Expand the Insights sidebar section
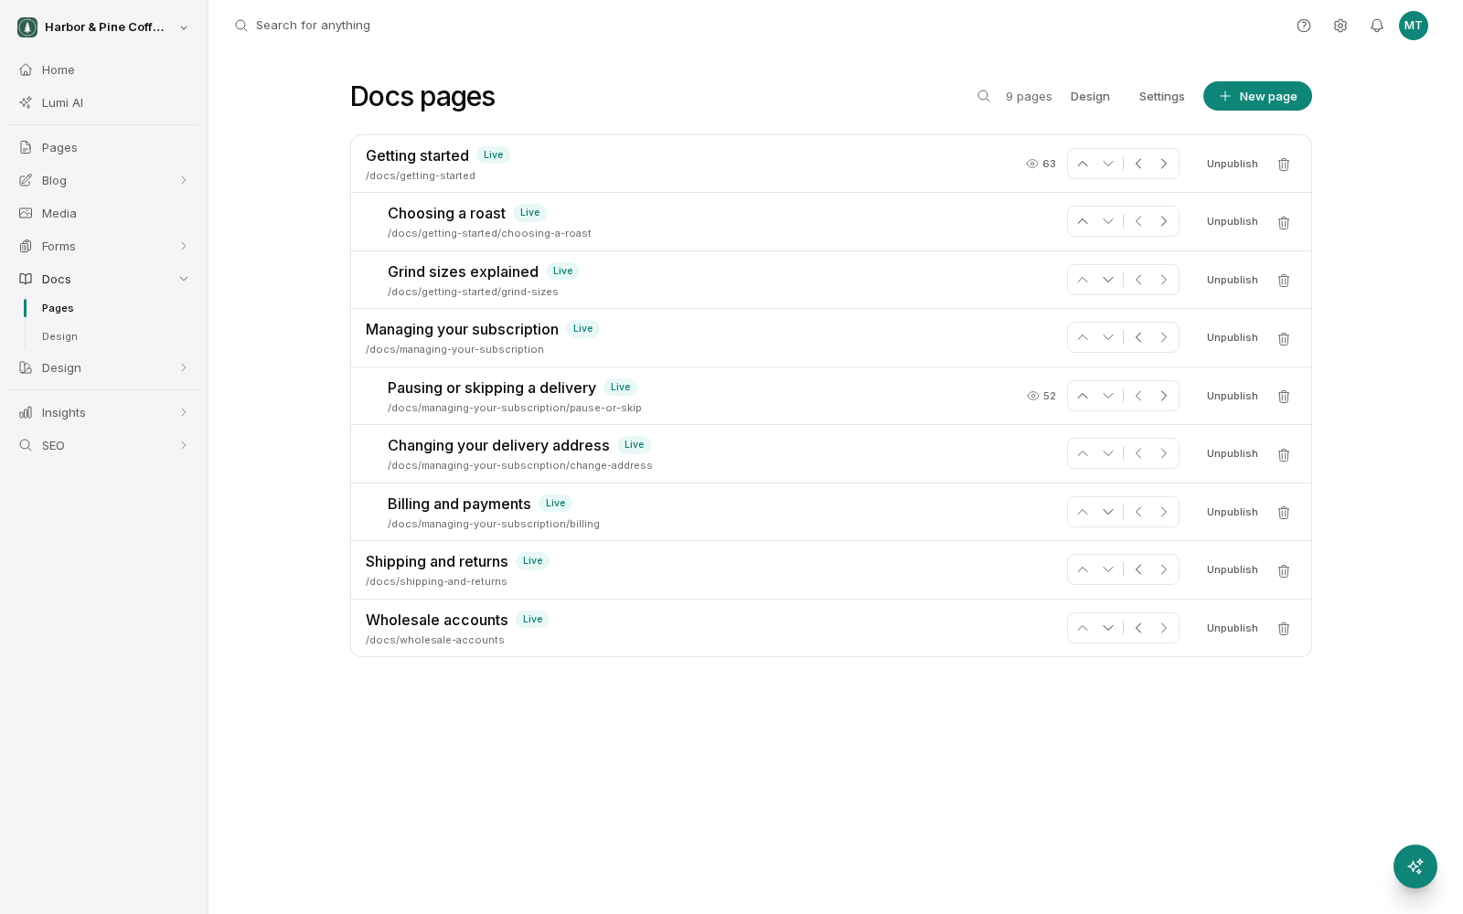This screenshot has width=1463, height=914. [184, 412]
